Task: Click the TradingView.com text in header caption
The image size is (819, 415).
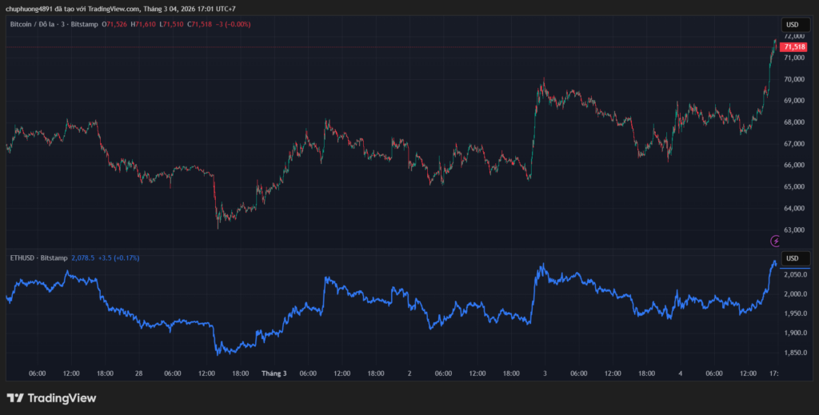Action: pos(113,9)
